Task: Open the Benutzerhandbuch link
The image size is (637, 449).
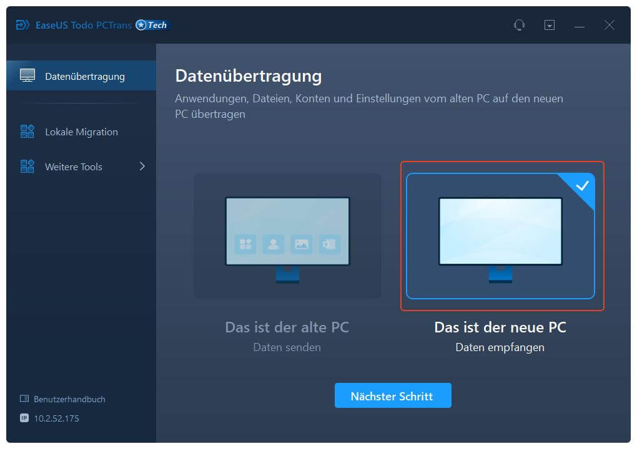Action: click(x=69, y=399)
